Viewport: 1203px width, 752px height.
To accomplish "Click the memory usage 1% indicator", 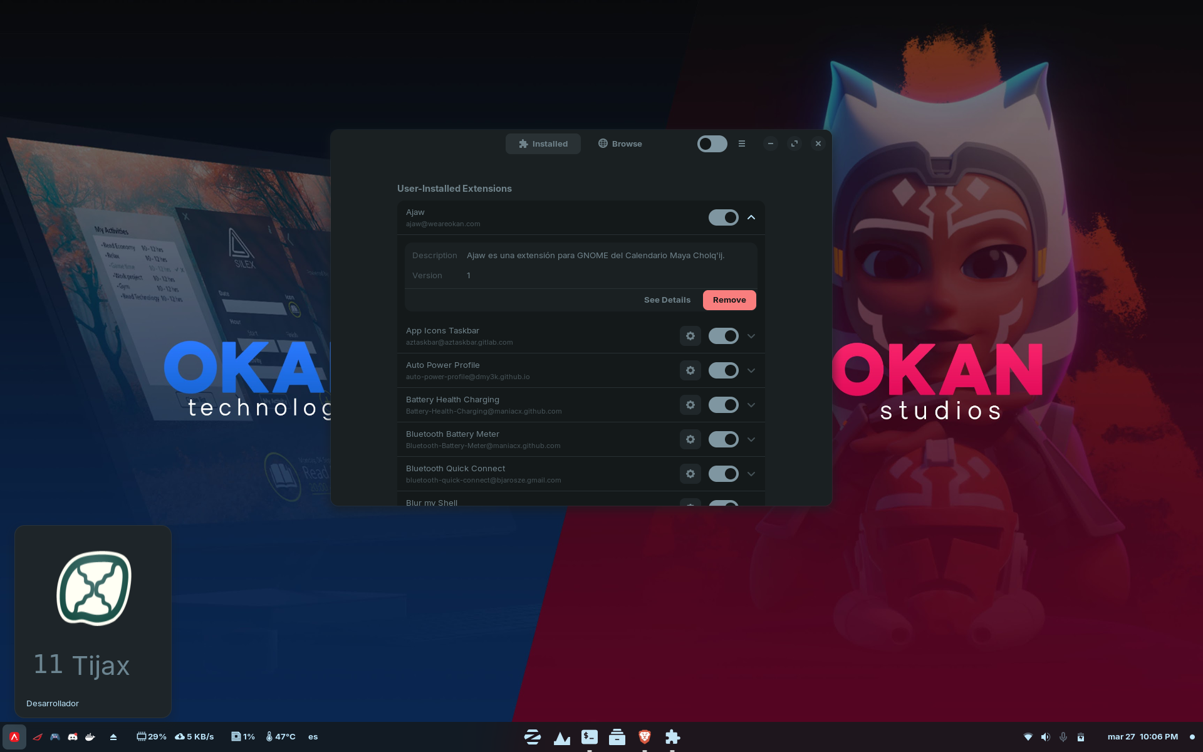I will 243,737.
